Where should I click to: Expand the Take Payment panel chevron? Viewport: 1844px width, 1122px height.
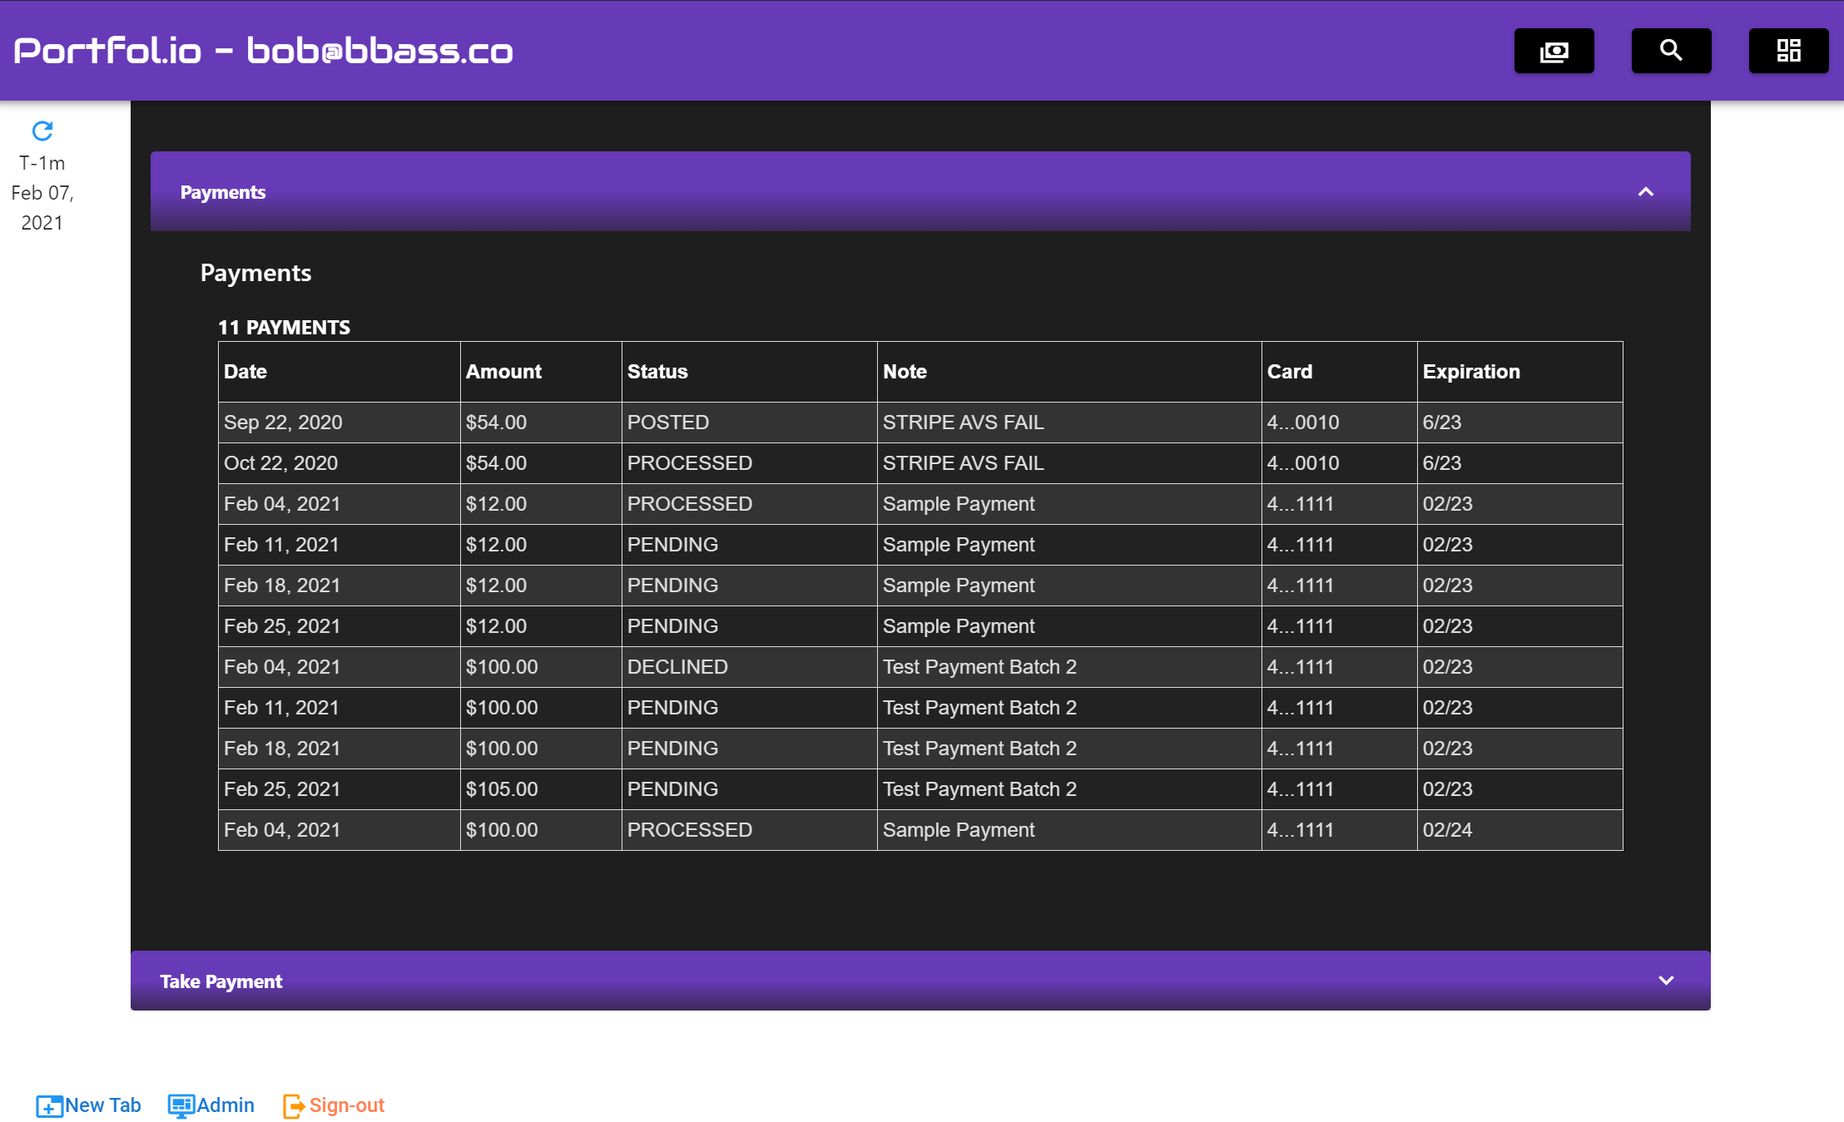pyautogui.click(x=1666, y=981)
